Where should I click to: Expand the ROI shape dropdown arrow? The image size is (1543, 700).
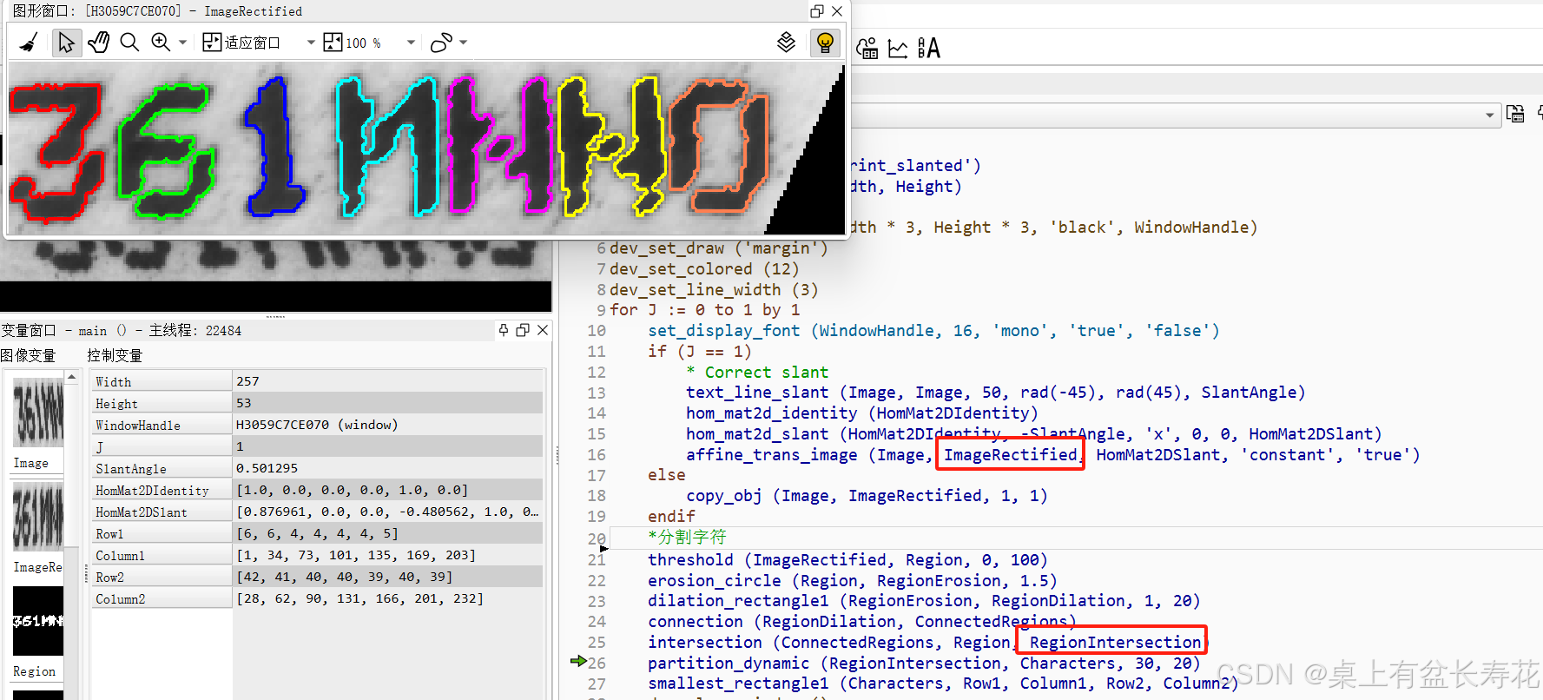pyautogui.click(x=463, y=43)
